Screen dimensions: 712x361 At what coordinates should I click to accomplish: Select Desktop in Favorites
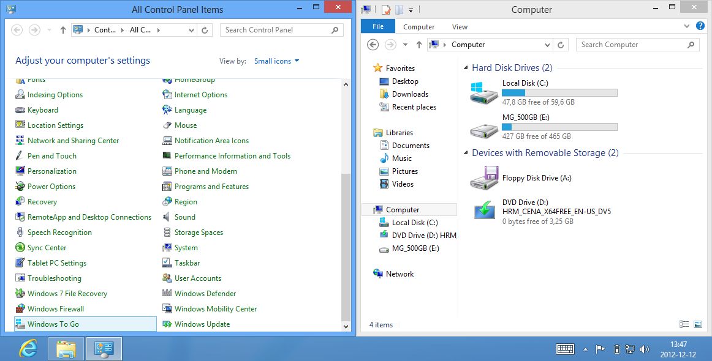[399, 81]
